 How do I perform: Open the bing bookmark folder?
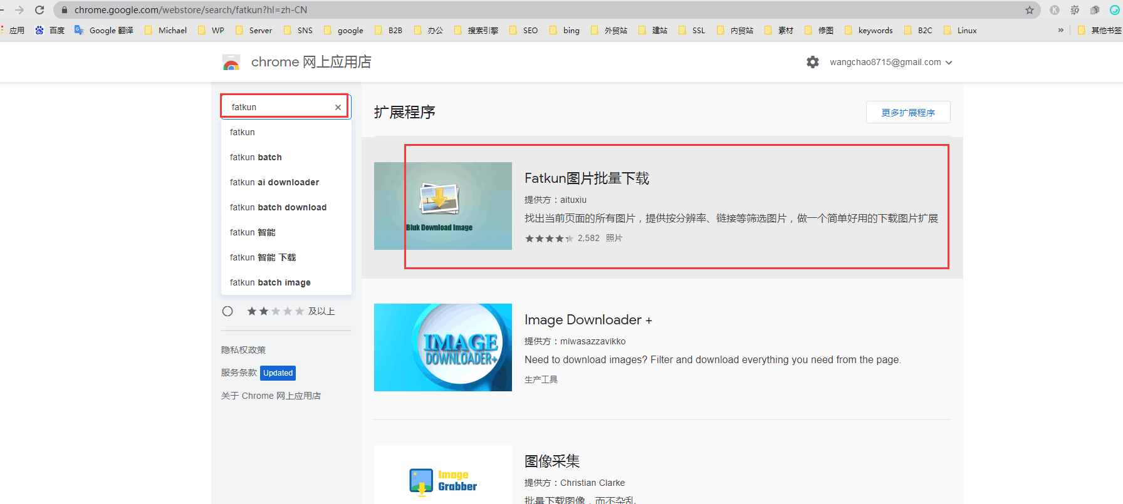(x=565, y=30)
